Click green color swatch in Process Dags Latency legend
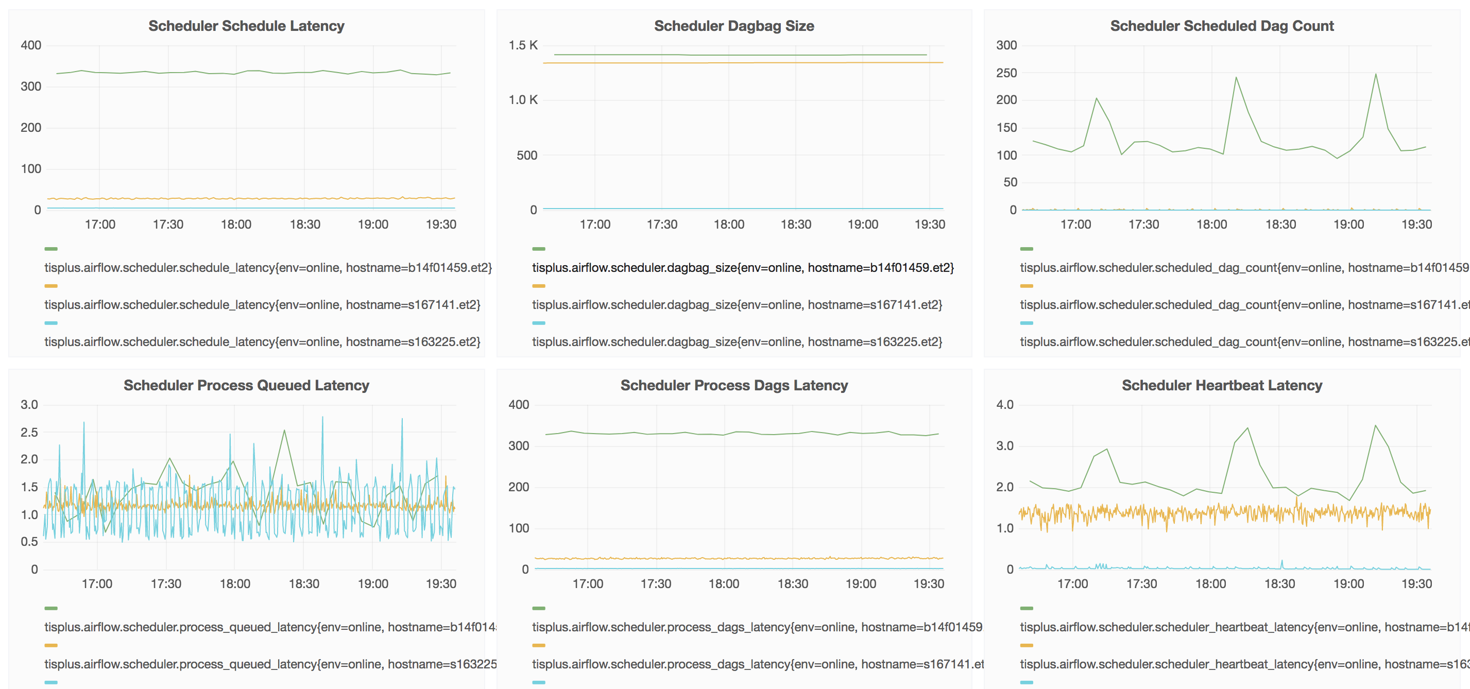The height and width of the screenshot is (689, 1470). [539, 608]
